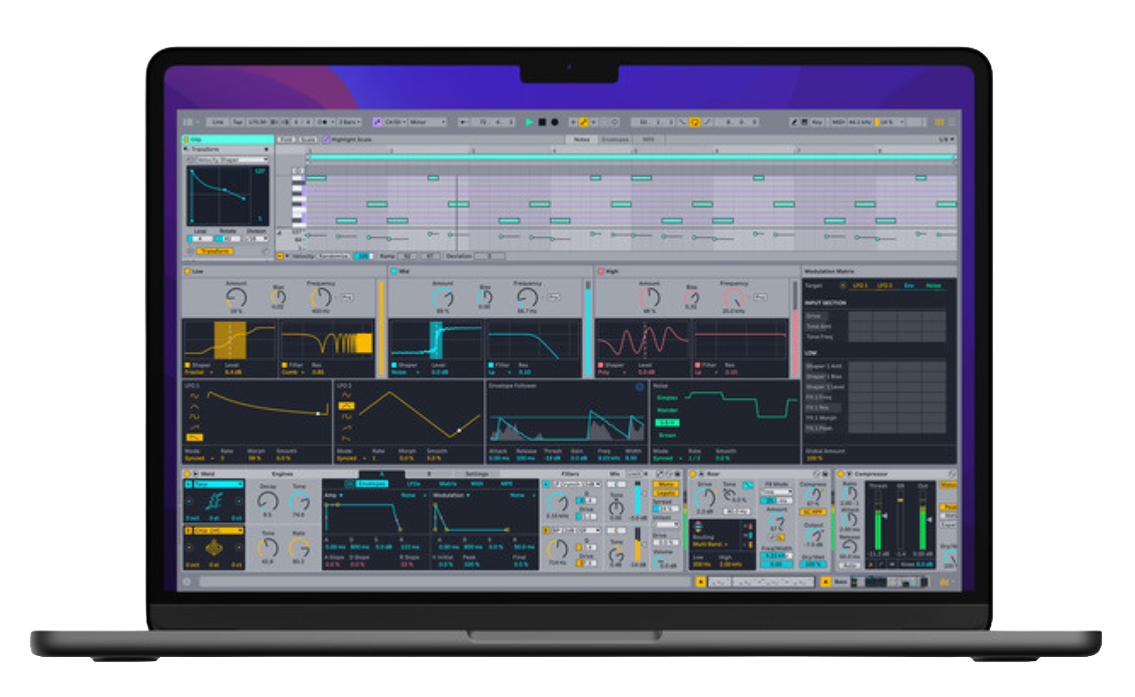Switch to the MPE tab in clip view
Image resolution: width=1135 pixels, height=697 pixels.
(x=648, y=139)
